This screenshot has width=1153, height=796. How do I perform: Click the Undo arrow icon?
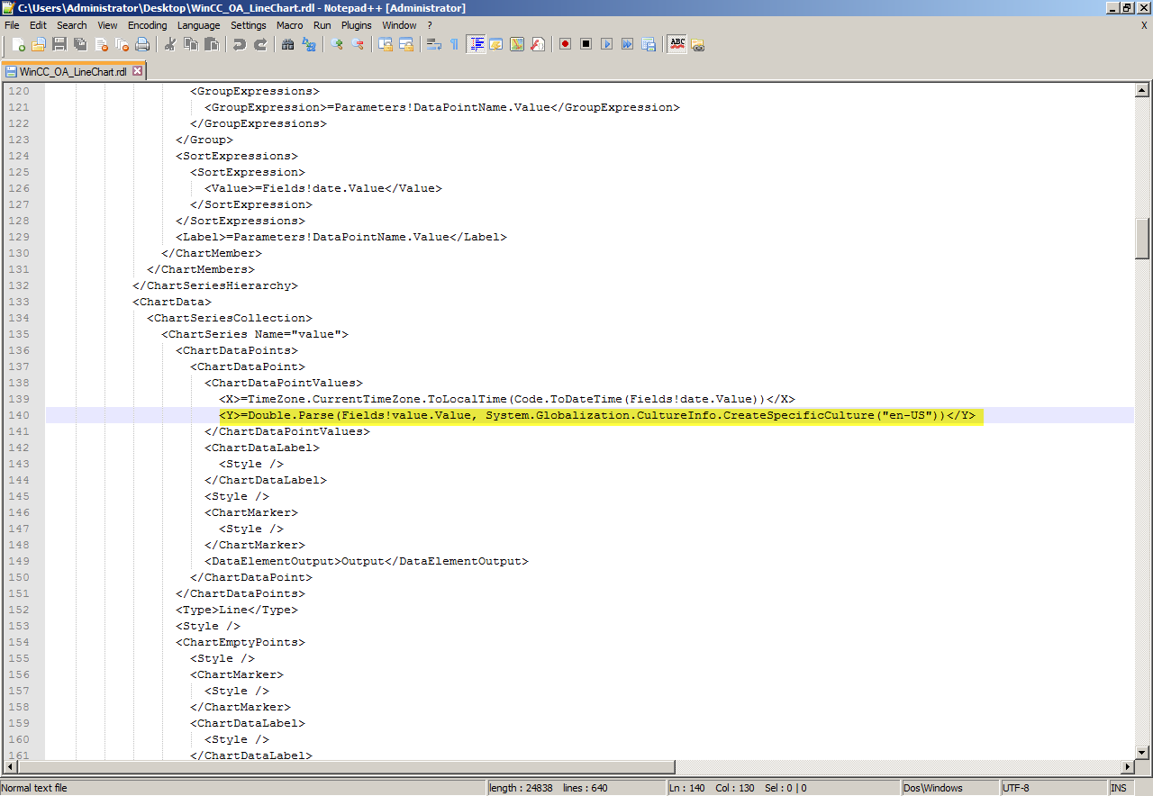click(240, 44)
